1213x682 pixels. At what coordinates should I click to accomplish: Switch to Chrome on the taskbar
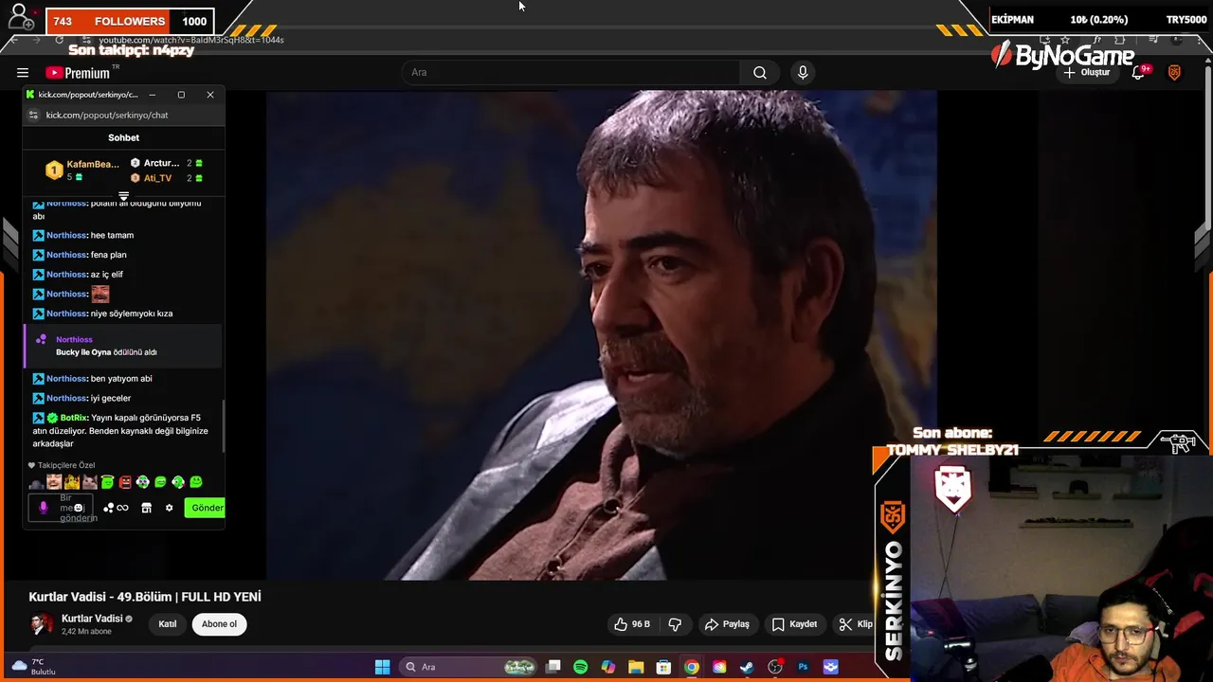(692, 667)
